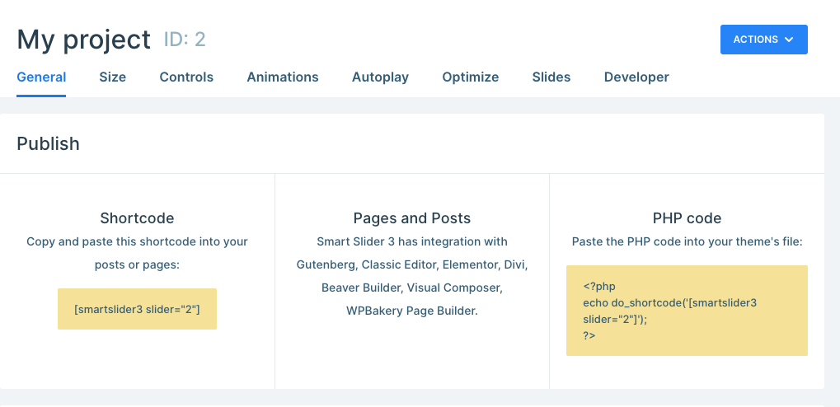Screen dimensions: 840x407
Task: Click the text 'Beaver Builder, Visual Composer,'
Action: 412,288
